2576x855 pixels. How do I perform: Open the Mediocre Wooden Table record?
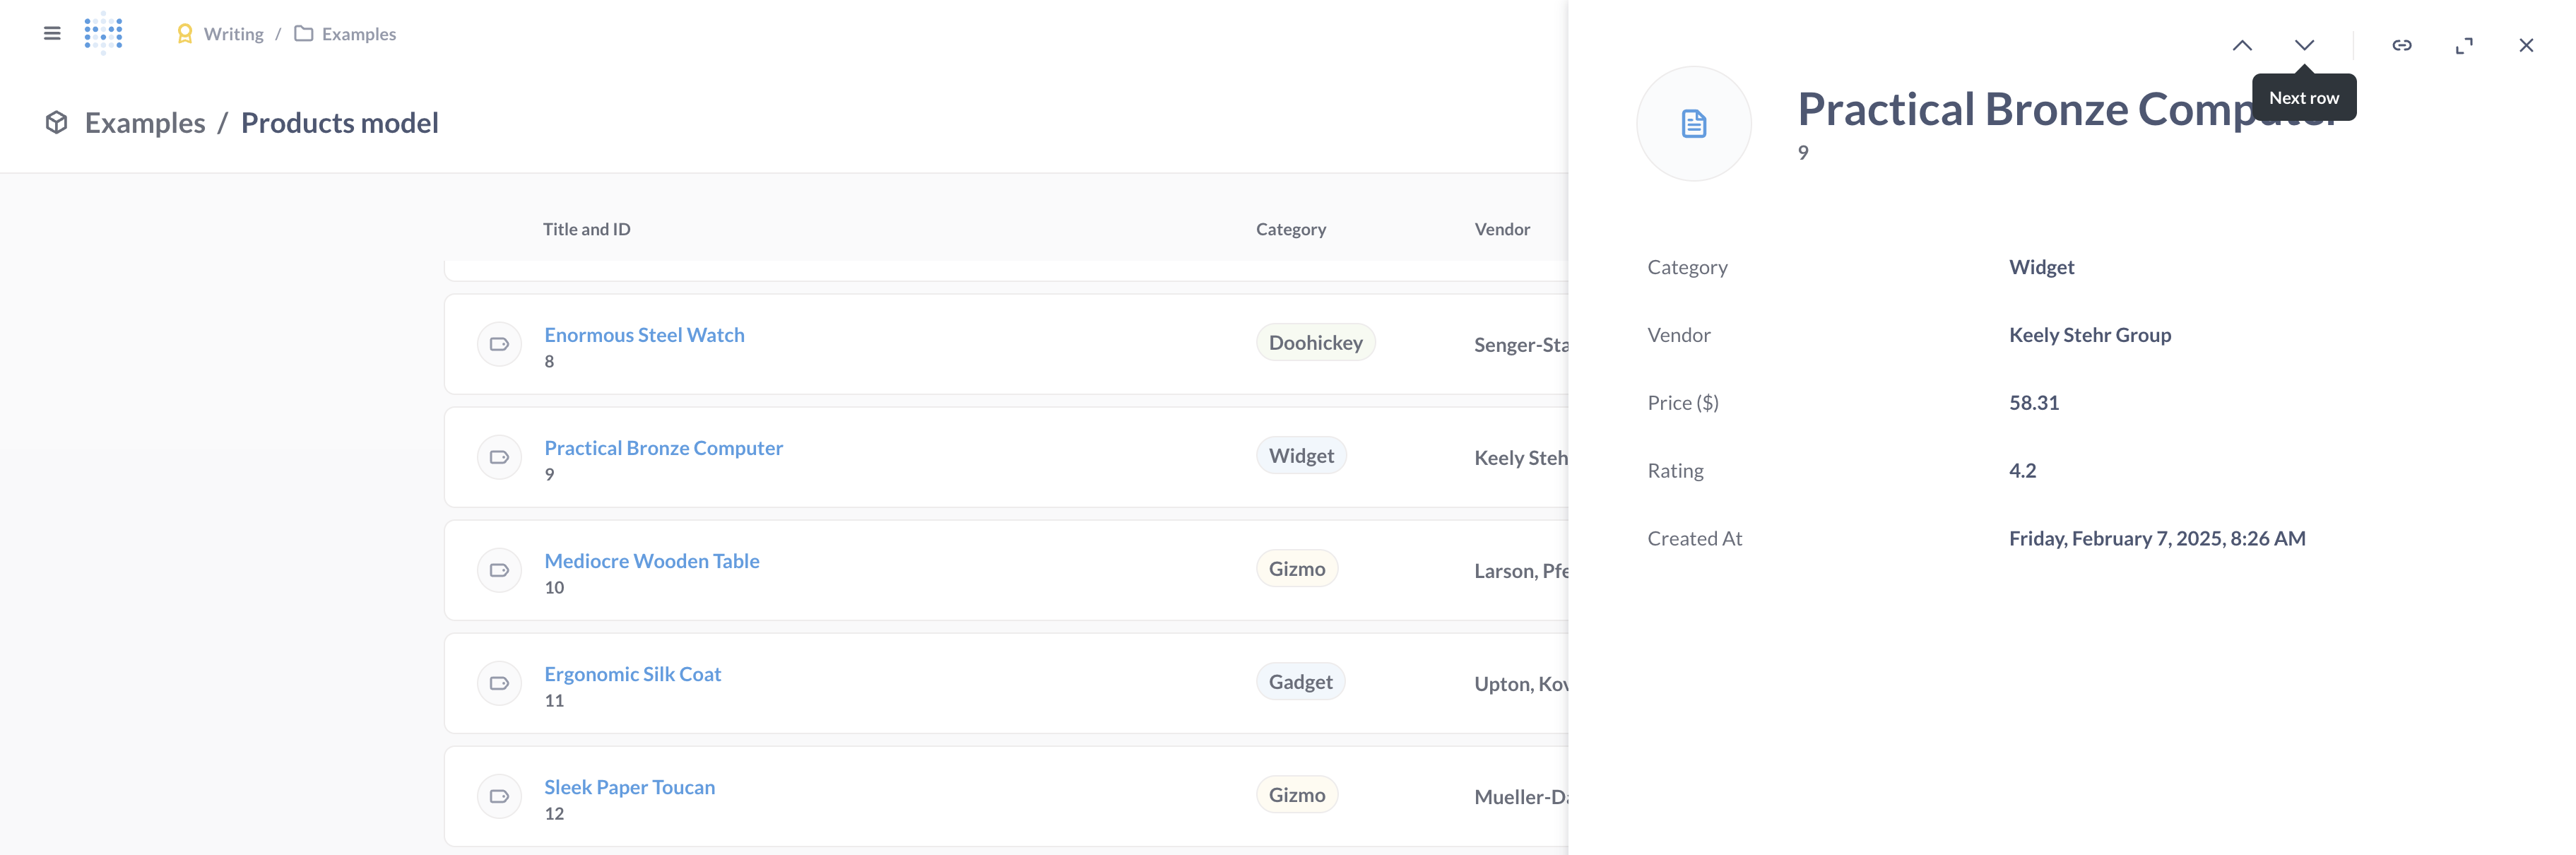[651, 561]
